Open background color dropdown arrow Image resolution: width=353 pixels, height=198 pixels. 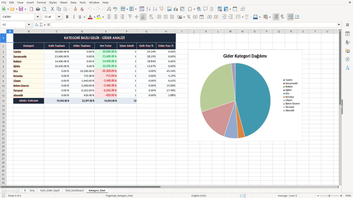103,17
